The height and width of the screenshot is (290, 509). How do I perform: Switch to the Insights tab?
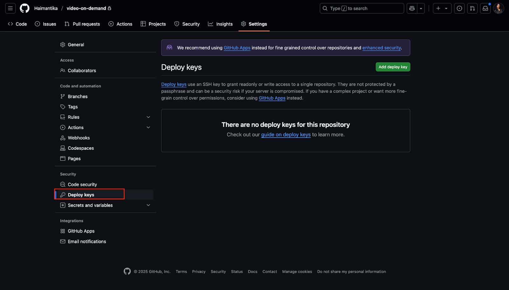pos(220,24)
